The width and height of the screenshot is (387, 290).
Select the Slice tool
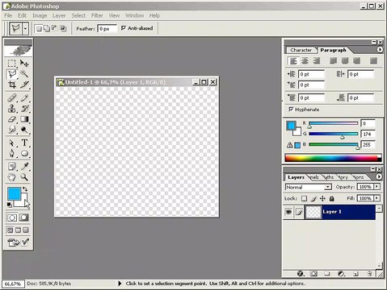[x=24, y=85]
